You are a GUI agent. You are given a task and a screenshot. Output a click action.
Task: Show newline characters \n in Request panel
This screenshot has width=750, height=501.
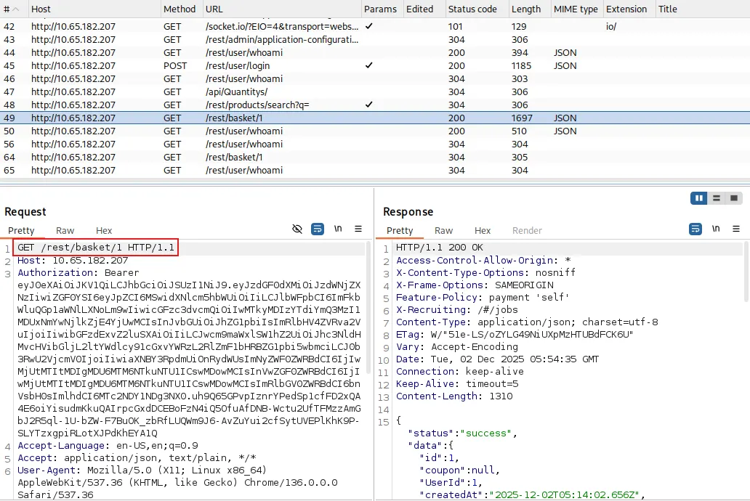click(338, 229)
